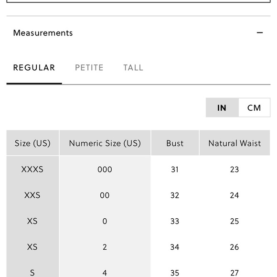This screenshot has height=277, width=277.
Task: Click numeric size 2 cell
Action: click(x=105, y=247)
